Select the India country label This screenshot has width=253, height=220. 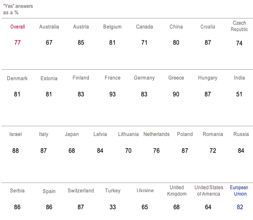(239, 78)
